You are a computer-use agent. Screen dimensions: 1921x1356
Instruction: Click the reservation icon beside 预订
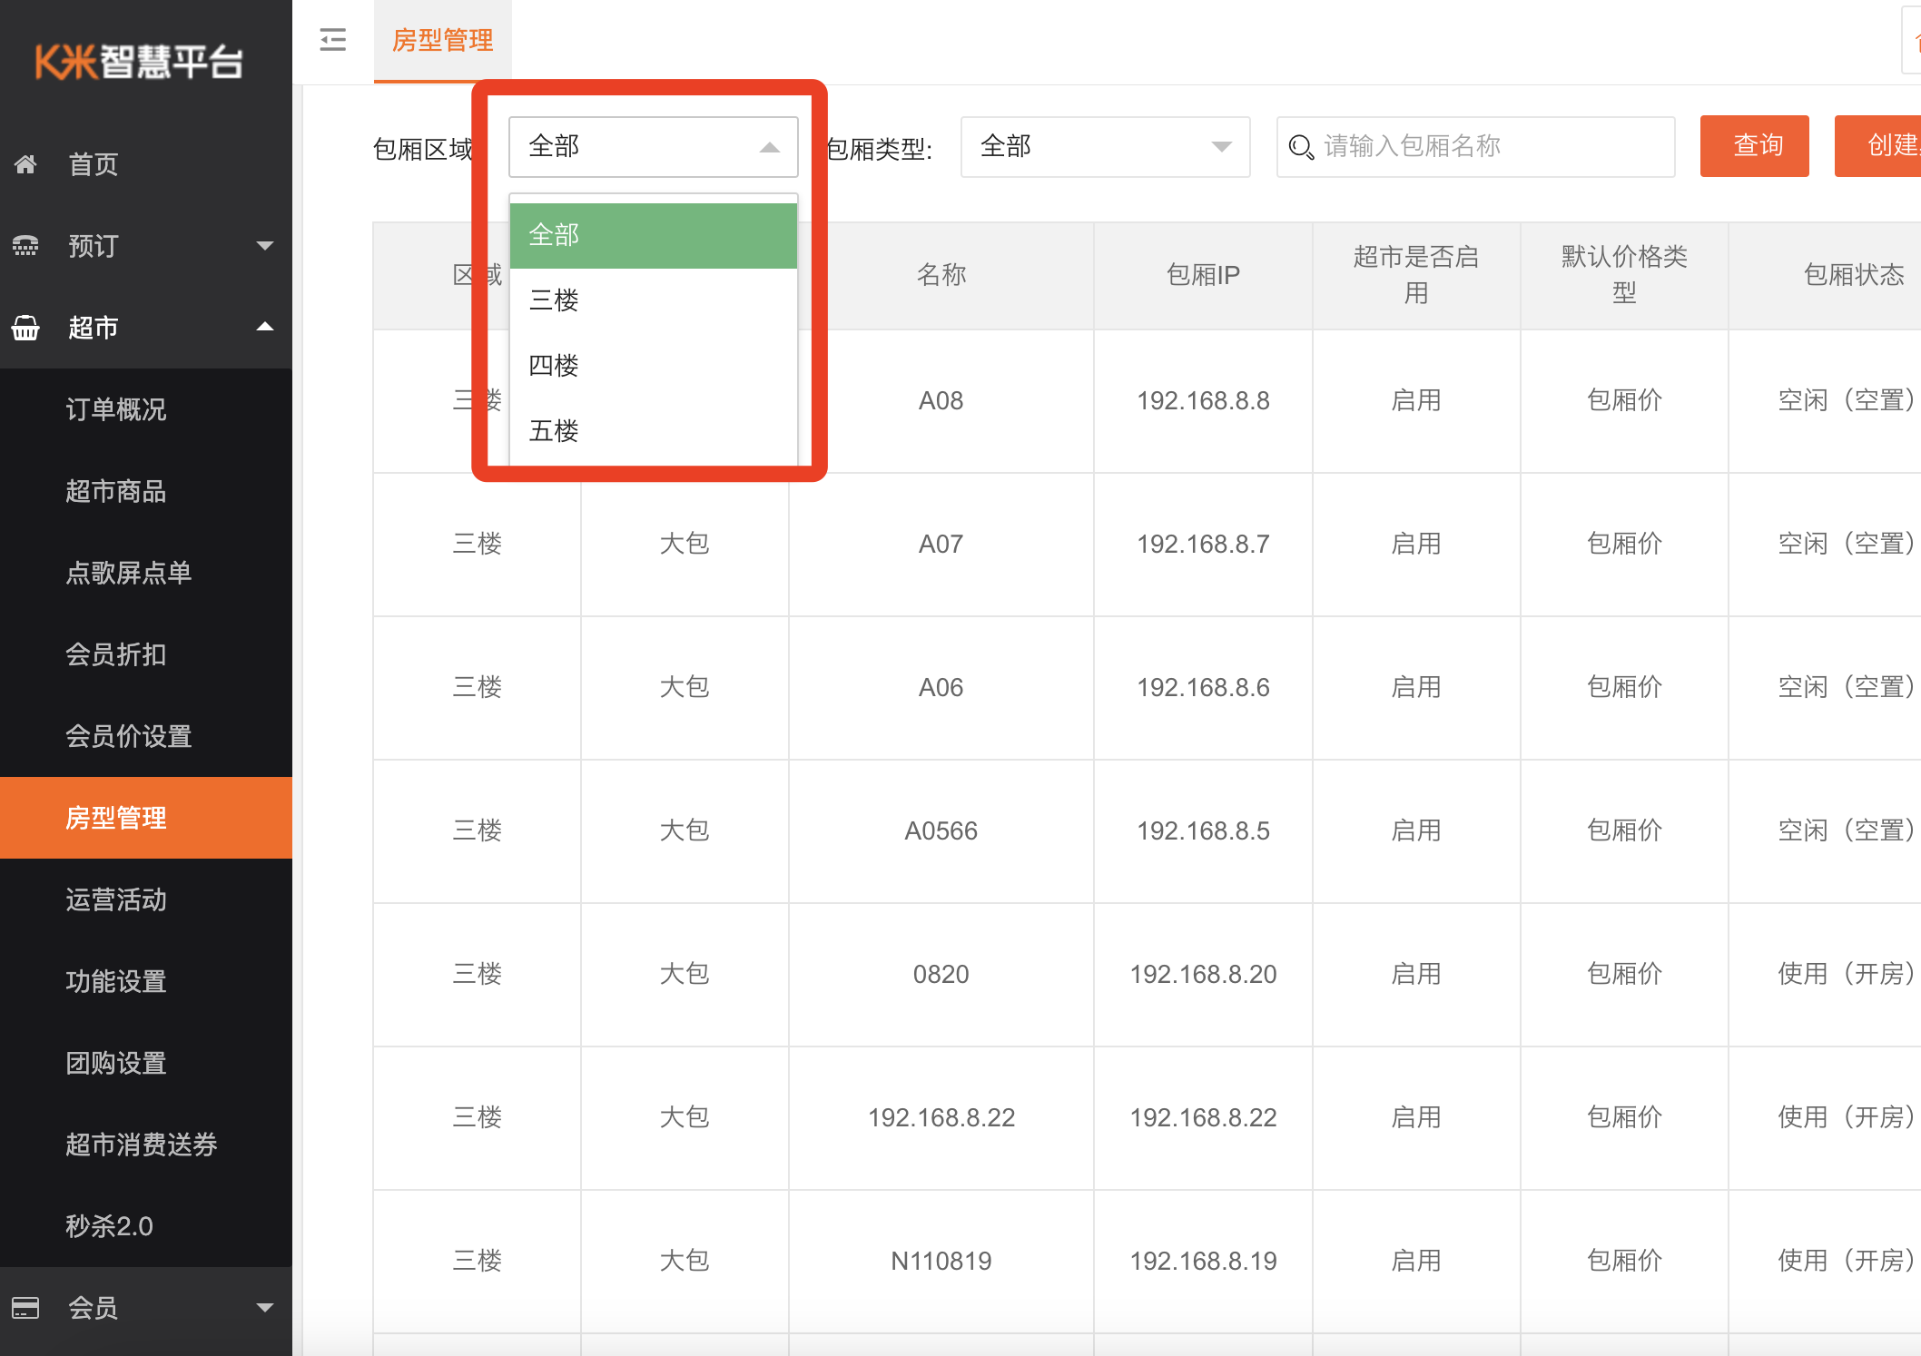pos(25,246)
